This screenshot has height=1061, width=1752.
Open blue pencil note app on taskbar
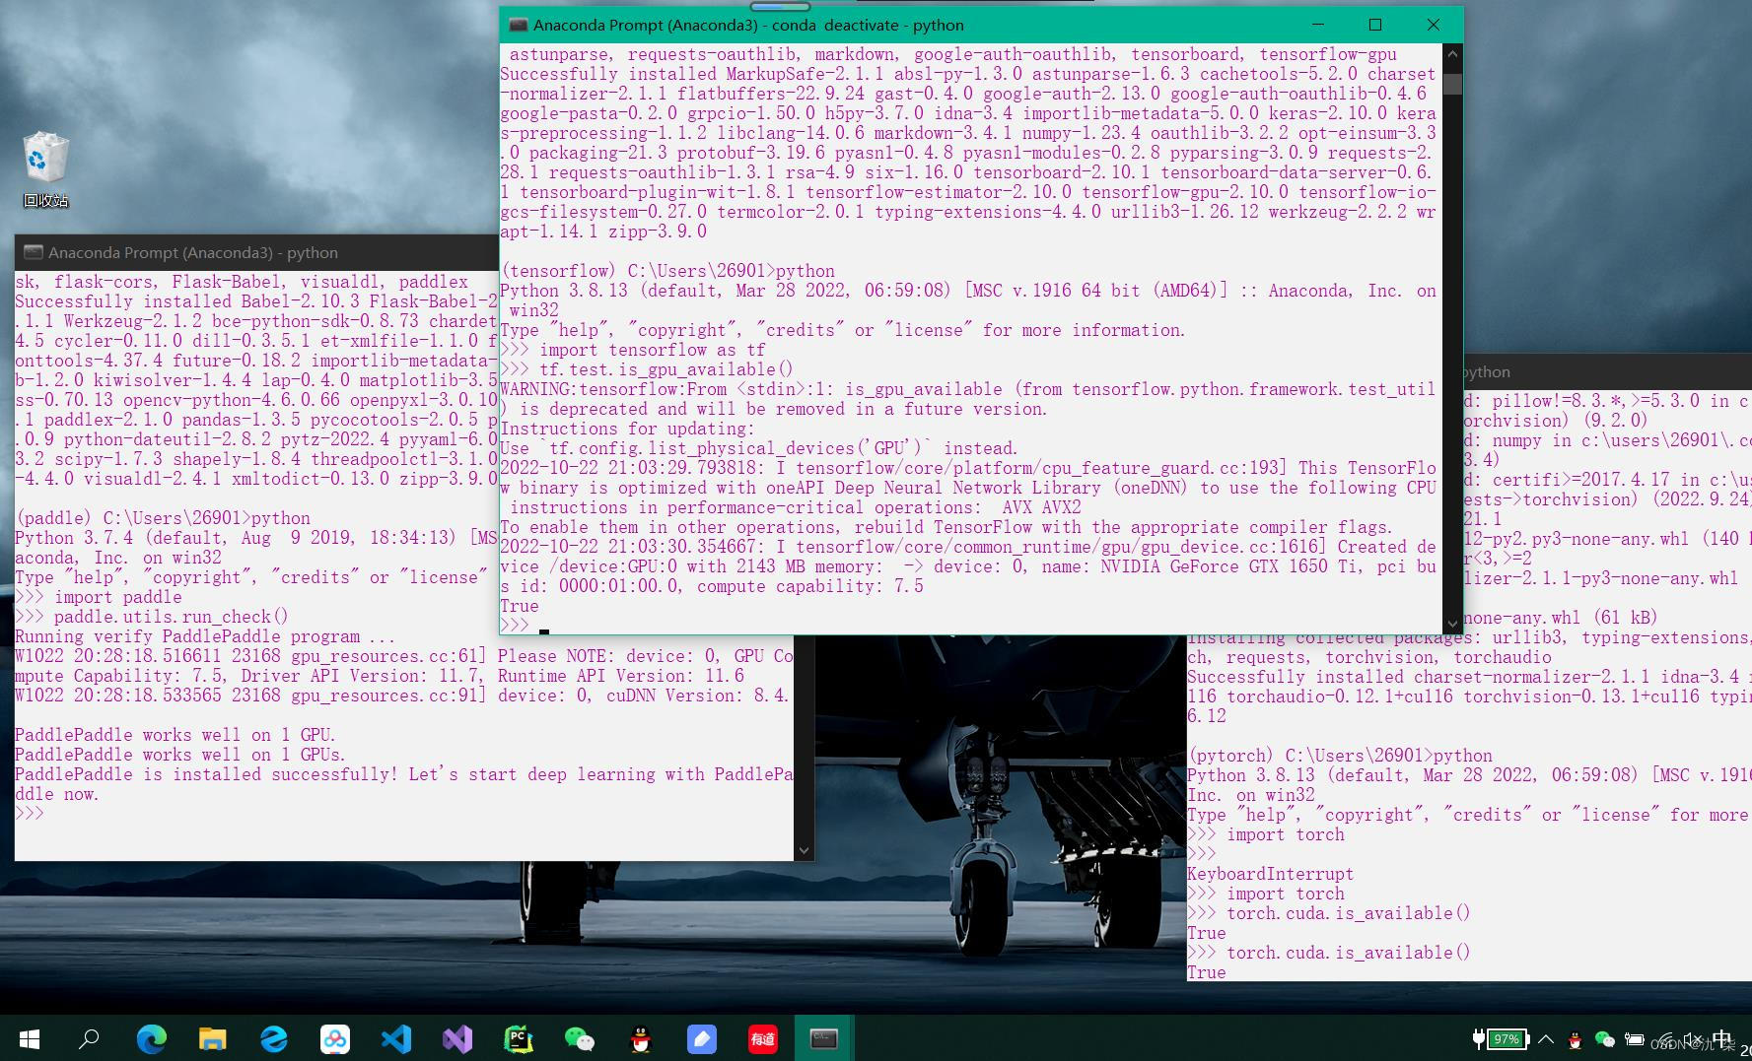(x=701, y=1038)
